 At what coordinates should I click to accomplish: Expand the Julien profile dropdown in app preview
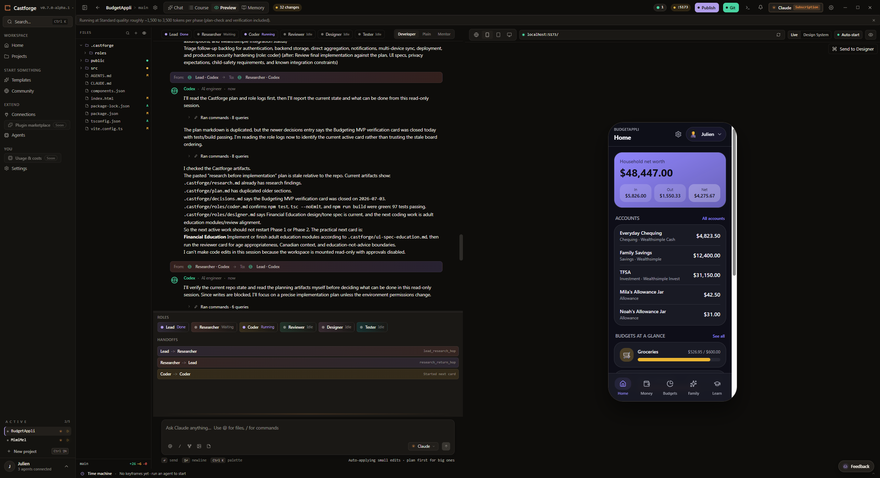pyautogui.click(x=706, y=134)
